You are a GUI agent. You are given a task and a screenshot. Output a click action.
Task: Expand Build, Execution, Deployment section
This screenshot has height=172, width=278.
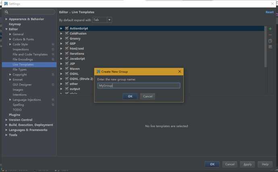pyautogui.click(x=6, y=125)
